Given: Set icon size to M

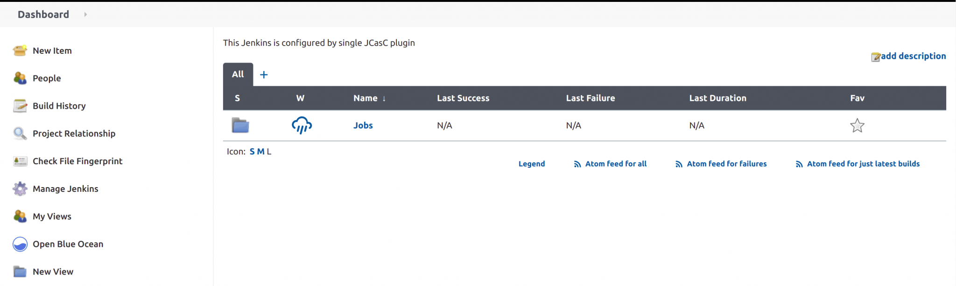Looking at the screenshot, I should 260,151.
